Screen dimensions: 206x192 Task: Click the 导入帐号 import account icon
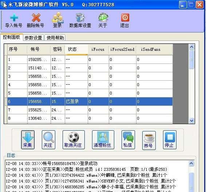click(14, 20)
